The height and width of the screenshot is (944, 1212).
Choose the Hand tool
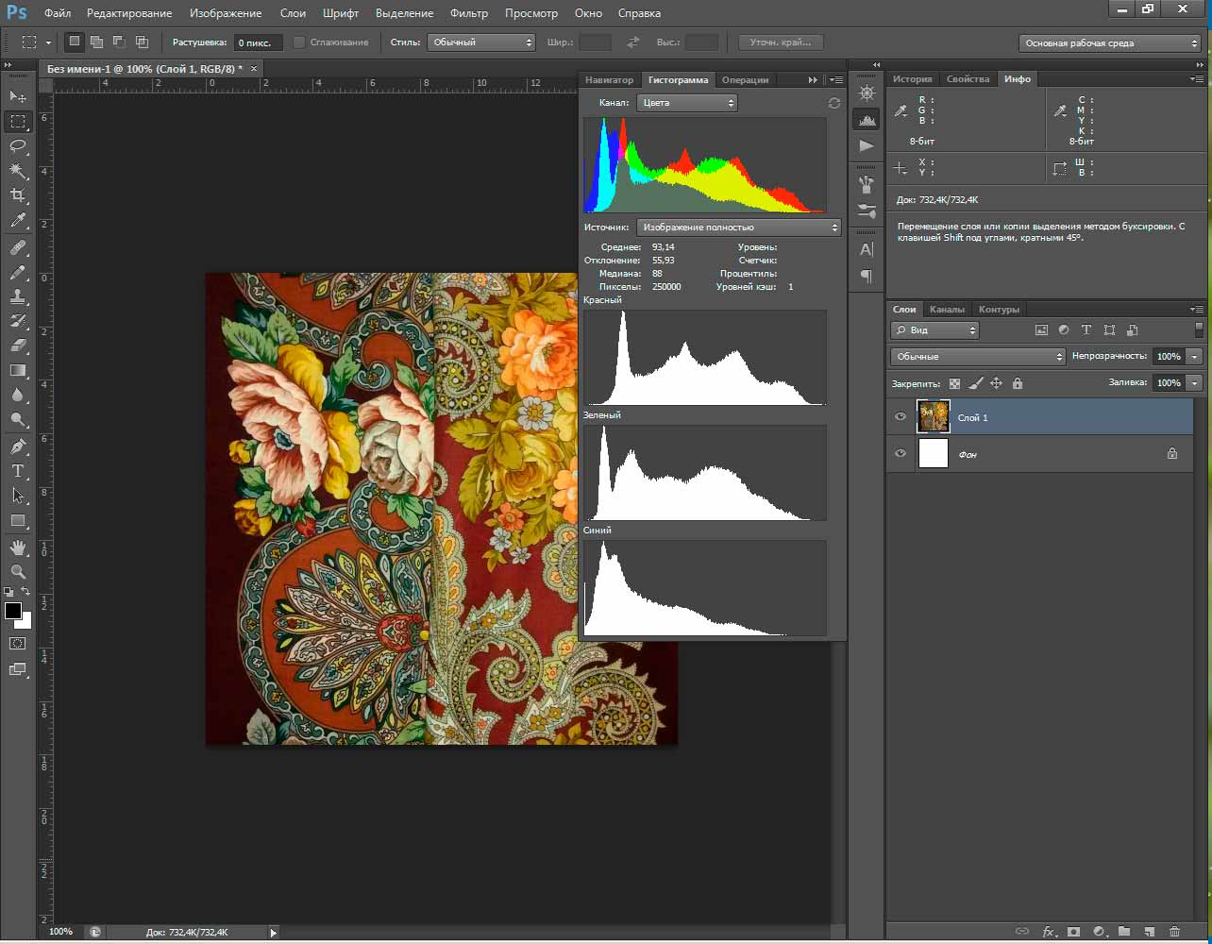pyautogui.click(x=18, y=548)
